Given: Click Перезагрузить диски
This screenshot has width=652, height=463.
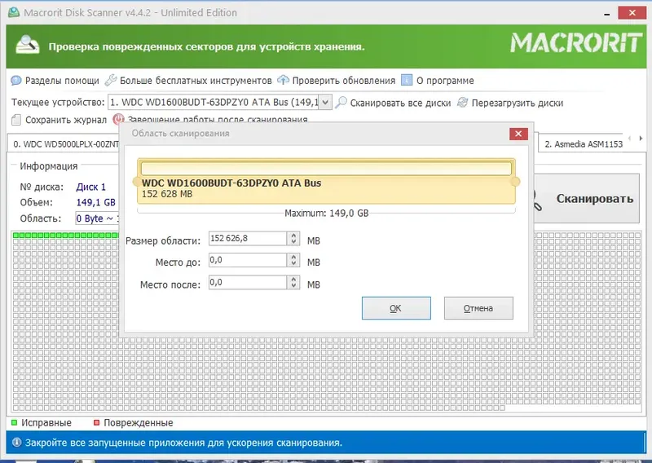Looking at the screenshot, I should pyautogui.click(x=518, y=103).
